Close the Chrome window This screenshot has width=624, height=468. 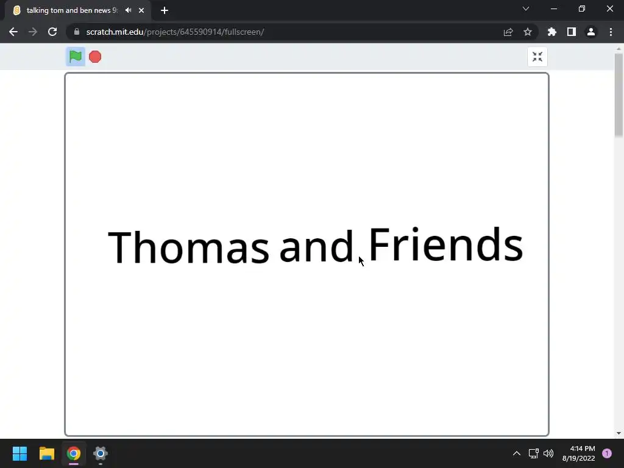coord(609,9)
